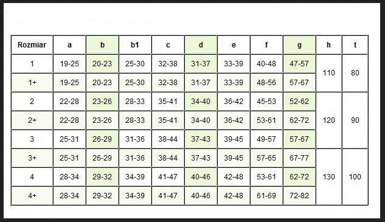385x222 pixels.
Task: Click the 72-82 cell in last row
Action: coord(299,196)
